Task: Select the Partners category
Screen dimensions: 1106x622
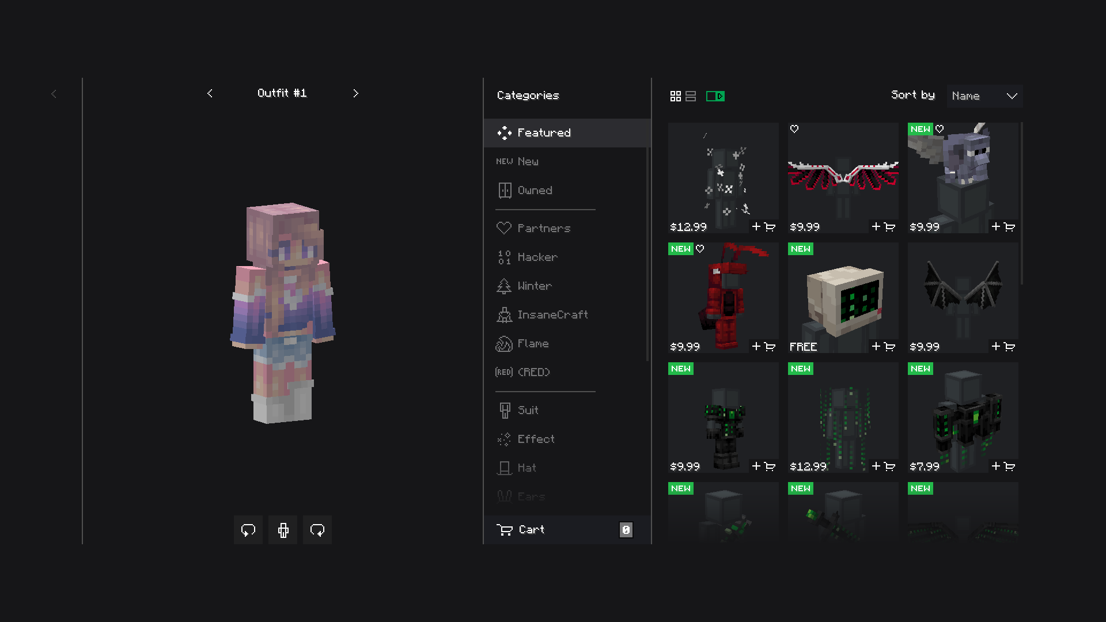Action: [544, 228]
